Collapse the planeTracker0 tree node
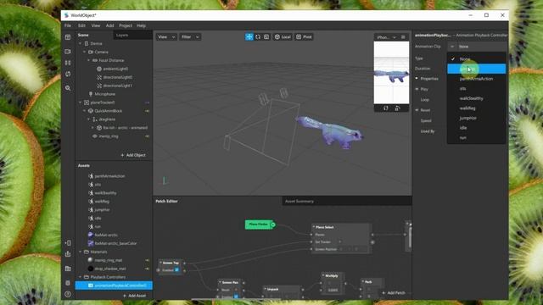The width and height of the screenshot is (543, 305). (81, 103)
